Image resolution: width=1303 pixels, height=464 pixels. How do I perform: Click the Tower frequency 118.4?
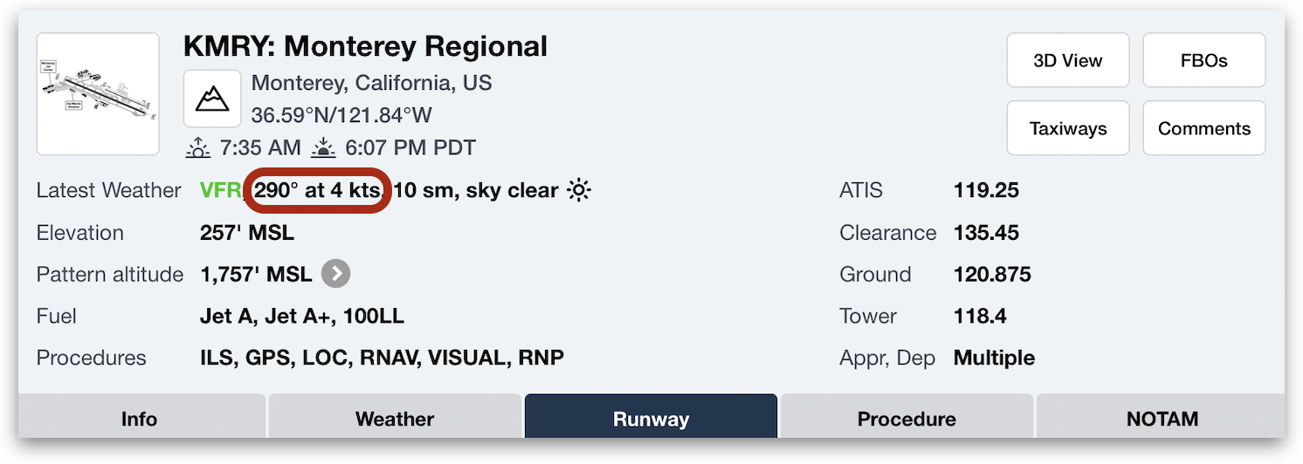[980, 316]
